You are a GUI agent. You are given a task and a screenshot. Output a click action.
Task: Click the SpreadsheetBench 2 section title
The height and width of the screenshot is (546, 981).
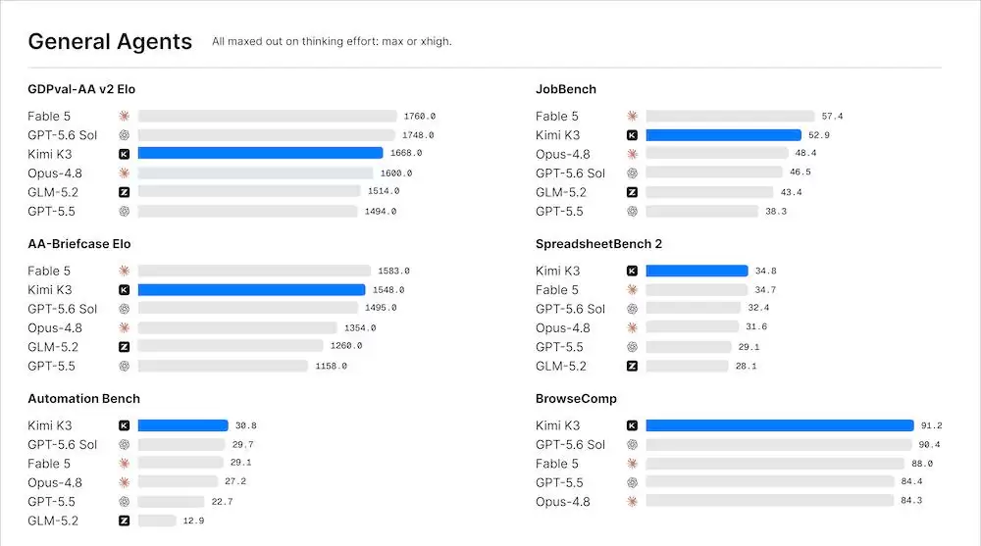click(598, 244)
